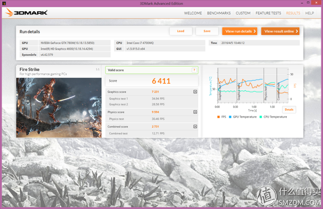Switch to the Benchmarks tab
The height and width of the screenshot is (209, 323).
(x=219, y=13)
